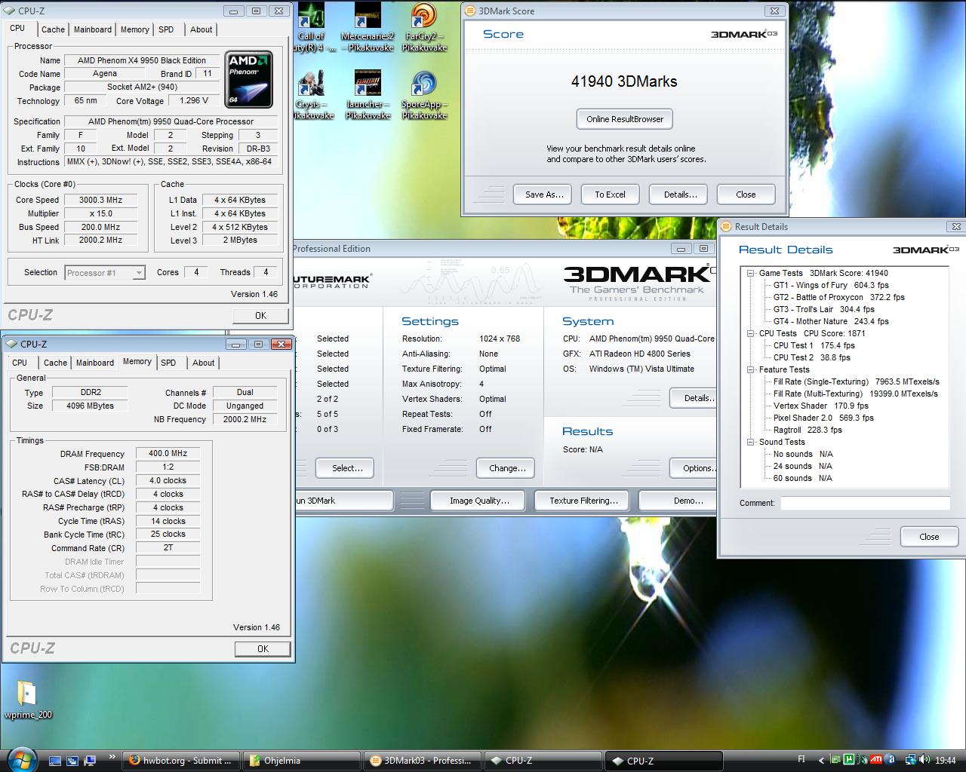The width and height of the screenshot is (966, 772).
Task: Click Save As in 3DMark Score
Action: click(x=544, y=195)
